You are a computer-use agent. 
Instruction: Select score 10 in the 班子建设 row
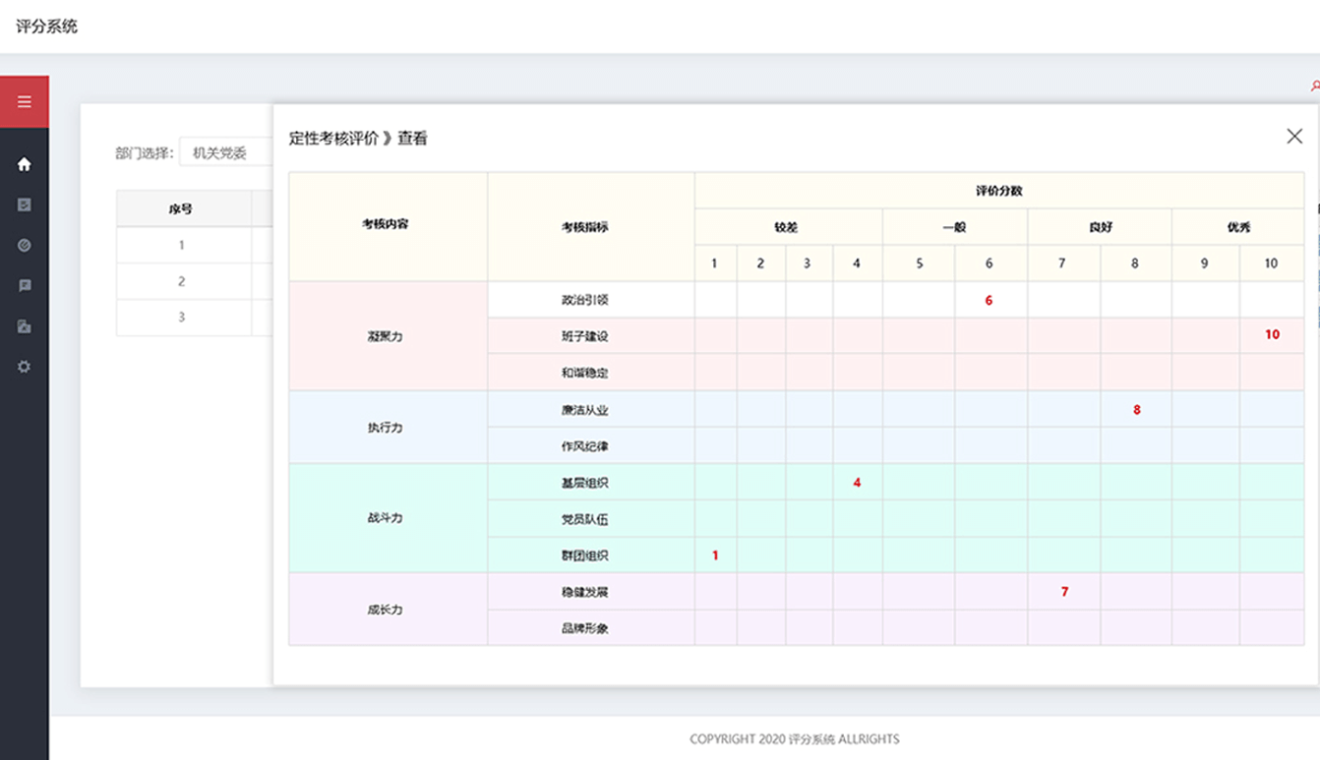(1272, 335)
